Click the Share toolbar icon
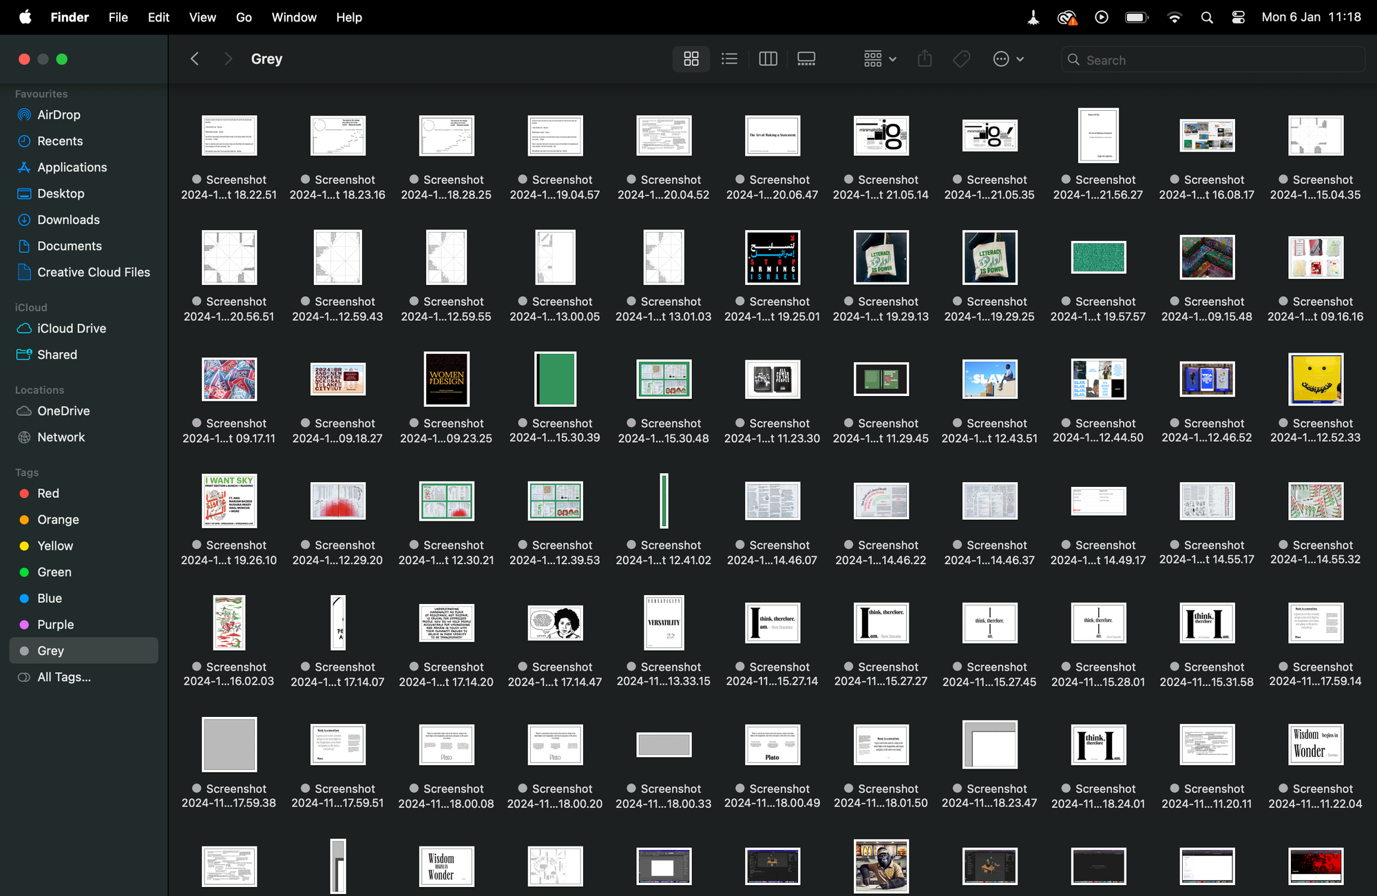The width and height of the screenshot is (1377, 896). [x=925, y=59]
